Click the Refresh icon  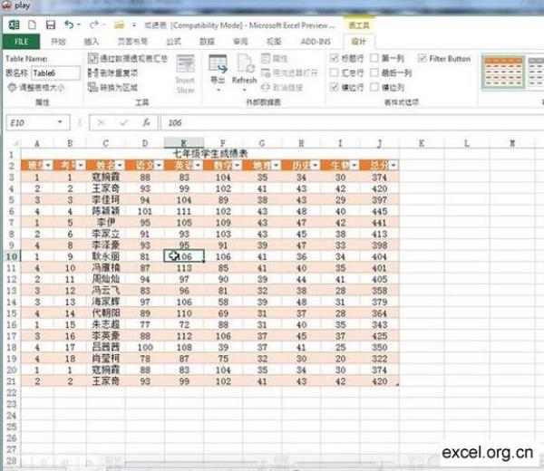(x=245, y=63)
